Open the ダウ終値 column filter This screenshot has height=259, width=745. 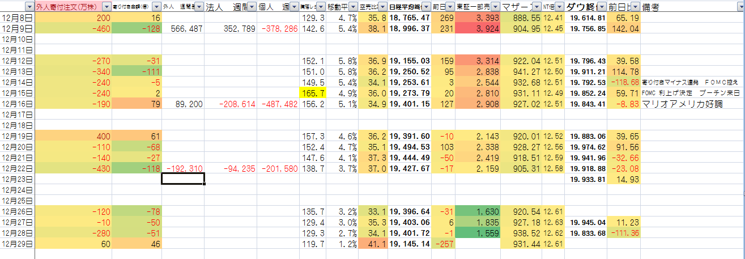click(602, 7)
